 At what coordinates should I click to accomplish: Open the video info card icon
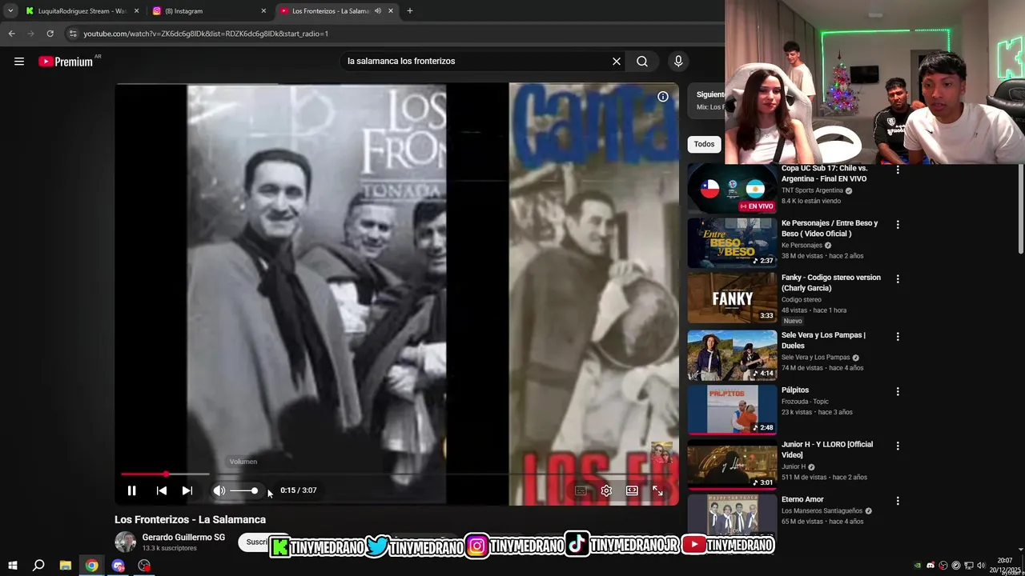pos(663,97)
